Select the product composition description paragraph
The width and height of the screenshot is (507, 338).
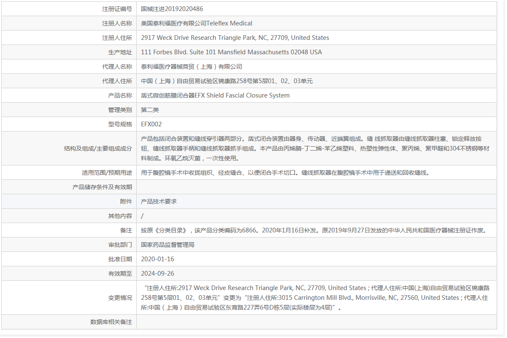point(315,148)
